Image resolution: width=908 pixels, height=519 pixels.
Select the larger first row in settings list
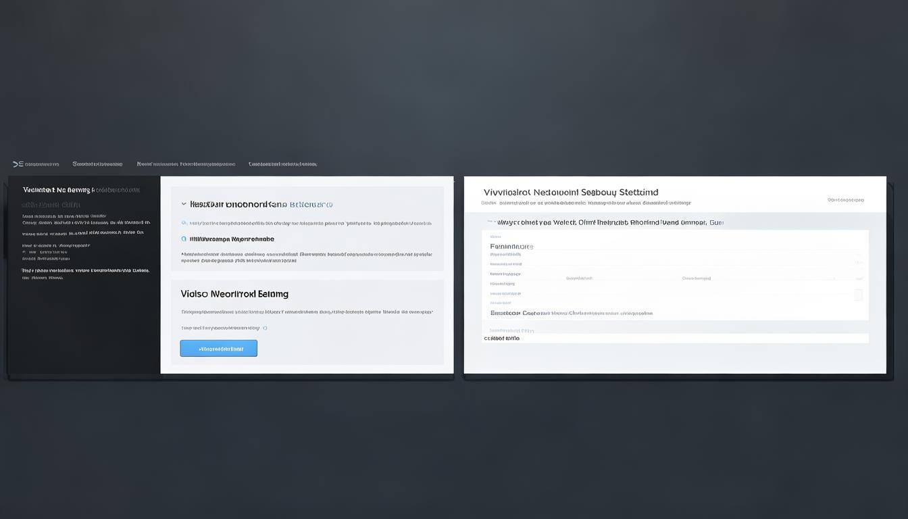coord(511,247)
